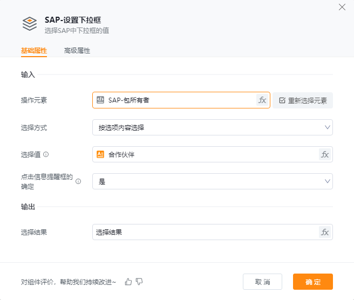Image resolution: width=354 pixels, height=300 pixels.
Task: Click the 输出 section heading
Action: coord(28,207)
